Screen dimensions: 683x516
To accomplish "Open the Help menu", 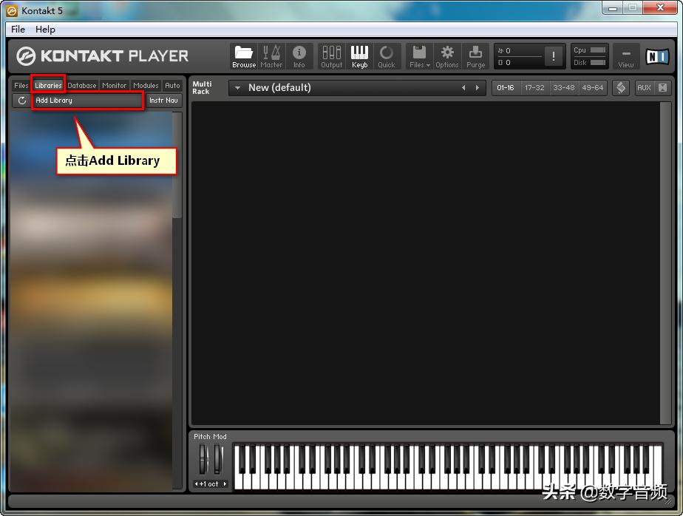I will click(45, 29).
